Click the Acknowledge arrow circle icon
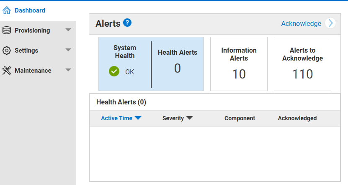 point(331,23)
